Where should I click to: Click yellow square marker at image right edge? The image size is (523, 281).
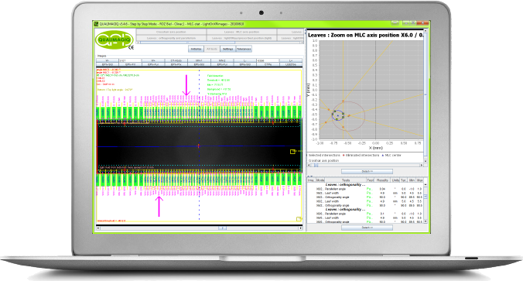tap(292, 152)
